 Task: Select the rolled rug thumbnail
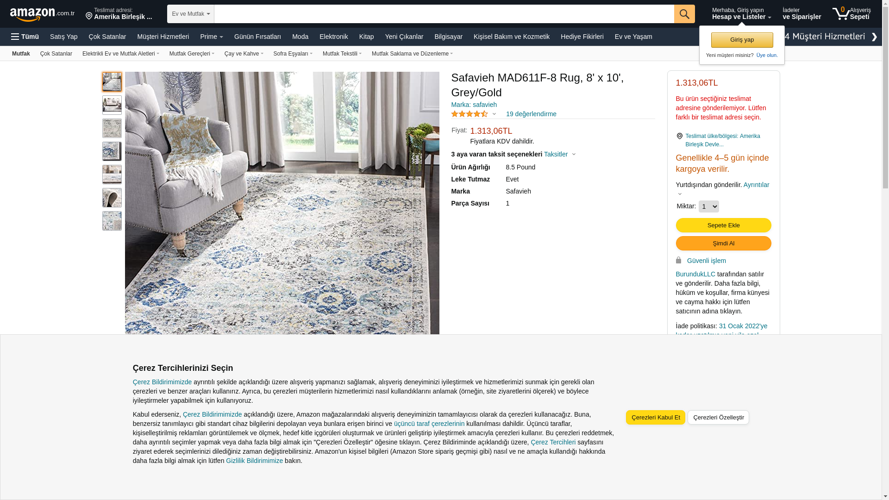click(x=112, y=198)
